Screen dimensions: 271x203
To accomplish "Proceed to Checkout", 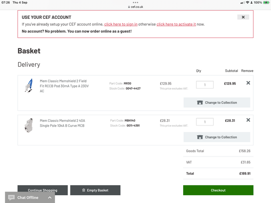I will click(x=218, y=190).
